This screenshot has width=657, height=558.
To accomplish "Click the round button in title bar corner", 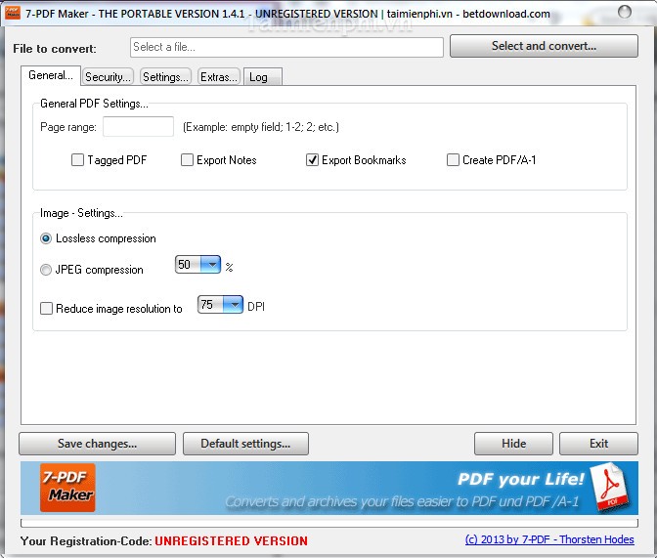I will tap(625, 12).
